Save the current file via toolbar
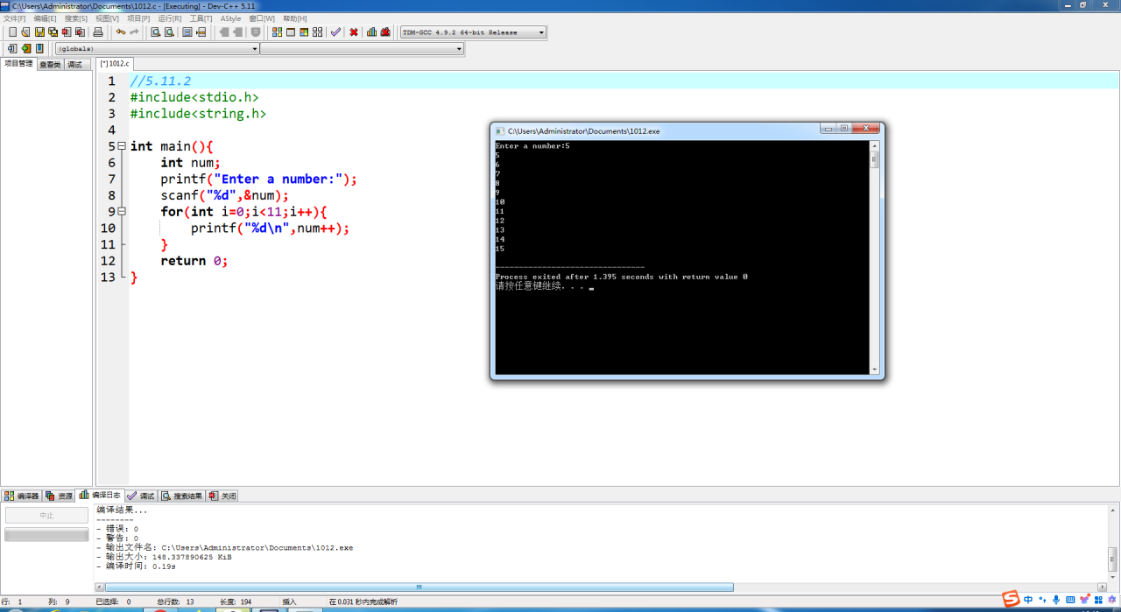The image size is (1121, 612). (39, 32)
